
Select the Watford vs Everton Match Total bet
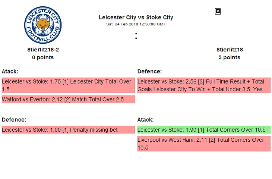pos(68,100)
